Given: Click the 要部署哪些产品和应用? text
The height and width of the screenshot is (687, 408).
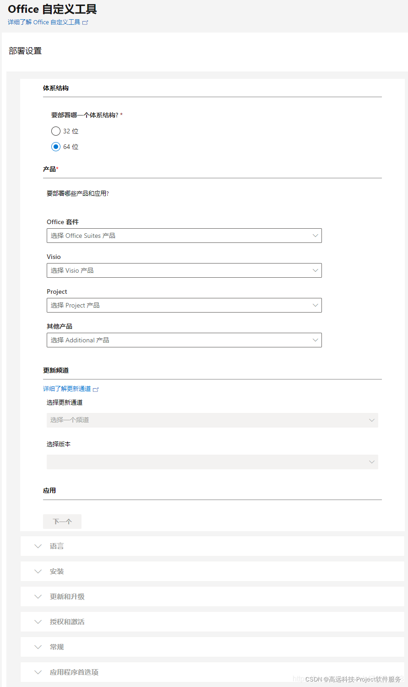Looking at the screenshot, I should coord(78,193).
